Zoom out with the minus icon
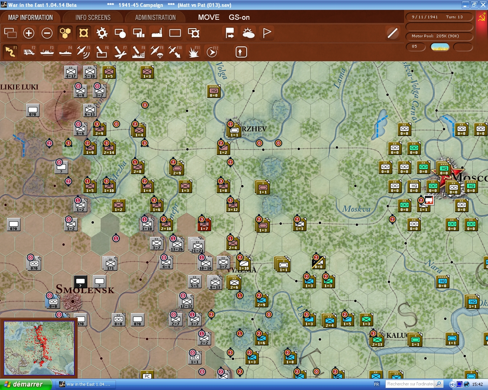Viewport: 488px width, 390px height. tap(47, 33)
